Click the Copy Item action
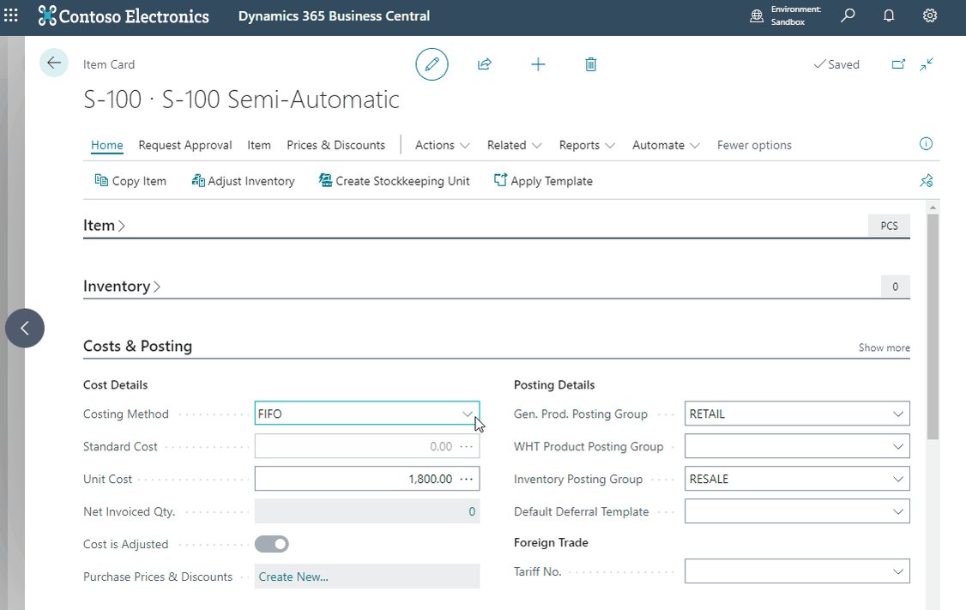The height and width of the screenshot is (610, 966). pos(130,180)
